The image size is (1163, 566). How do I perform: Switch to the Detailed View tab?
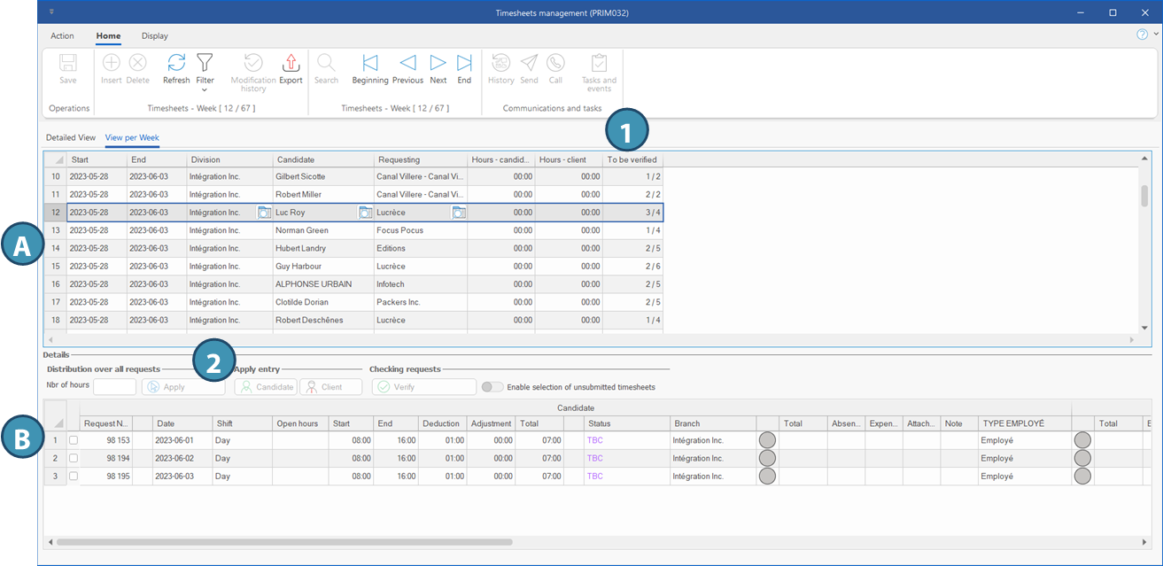pyautogui.click(x=71, y=137)
